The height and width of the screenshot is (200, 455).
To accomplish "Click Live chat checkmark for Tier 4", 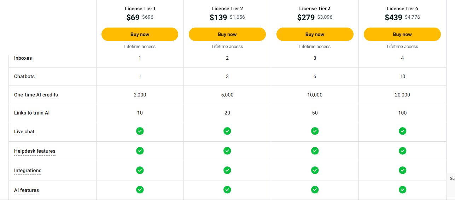I will [402, 131].
